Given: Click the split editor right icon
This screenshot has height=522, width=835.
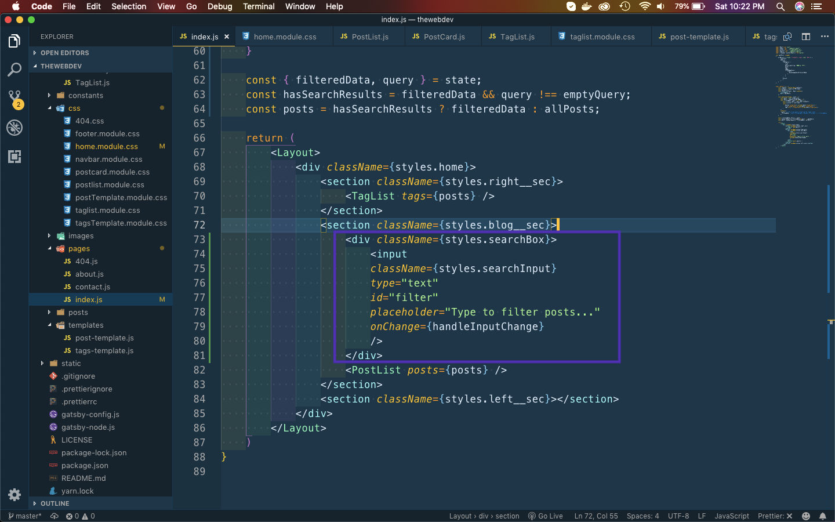Looking at the screenshot, I should click(806, 37).
